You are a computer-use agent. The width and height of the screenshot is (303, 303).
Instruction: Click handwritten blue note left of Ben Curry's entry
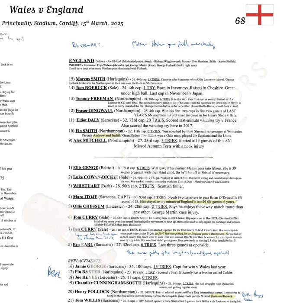(96, 236)
